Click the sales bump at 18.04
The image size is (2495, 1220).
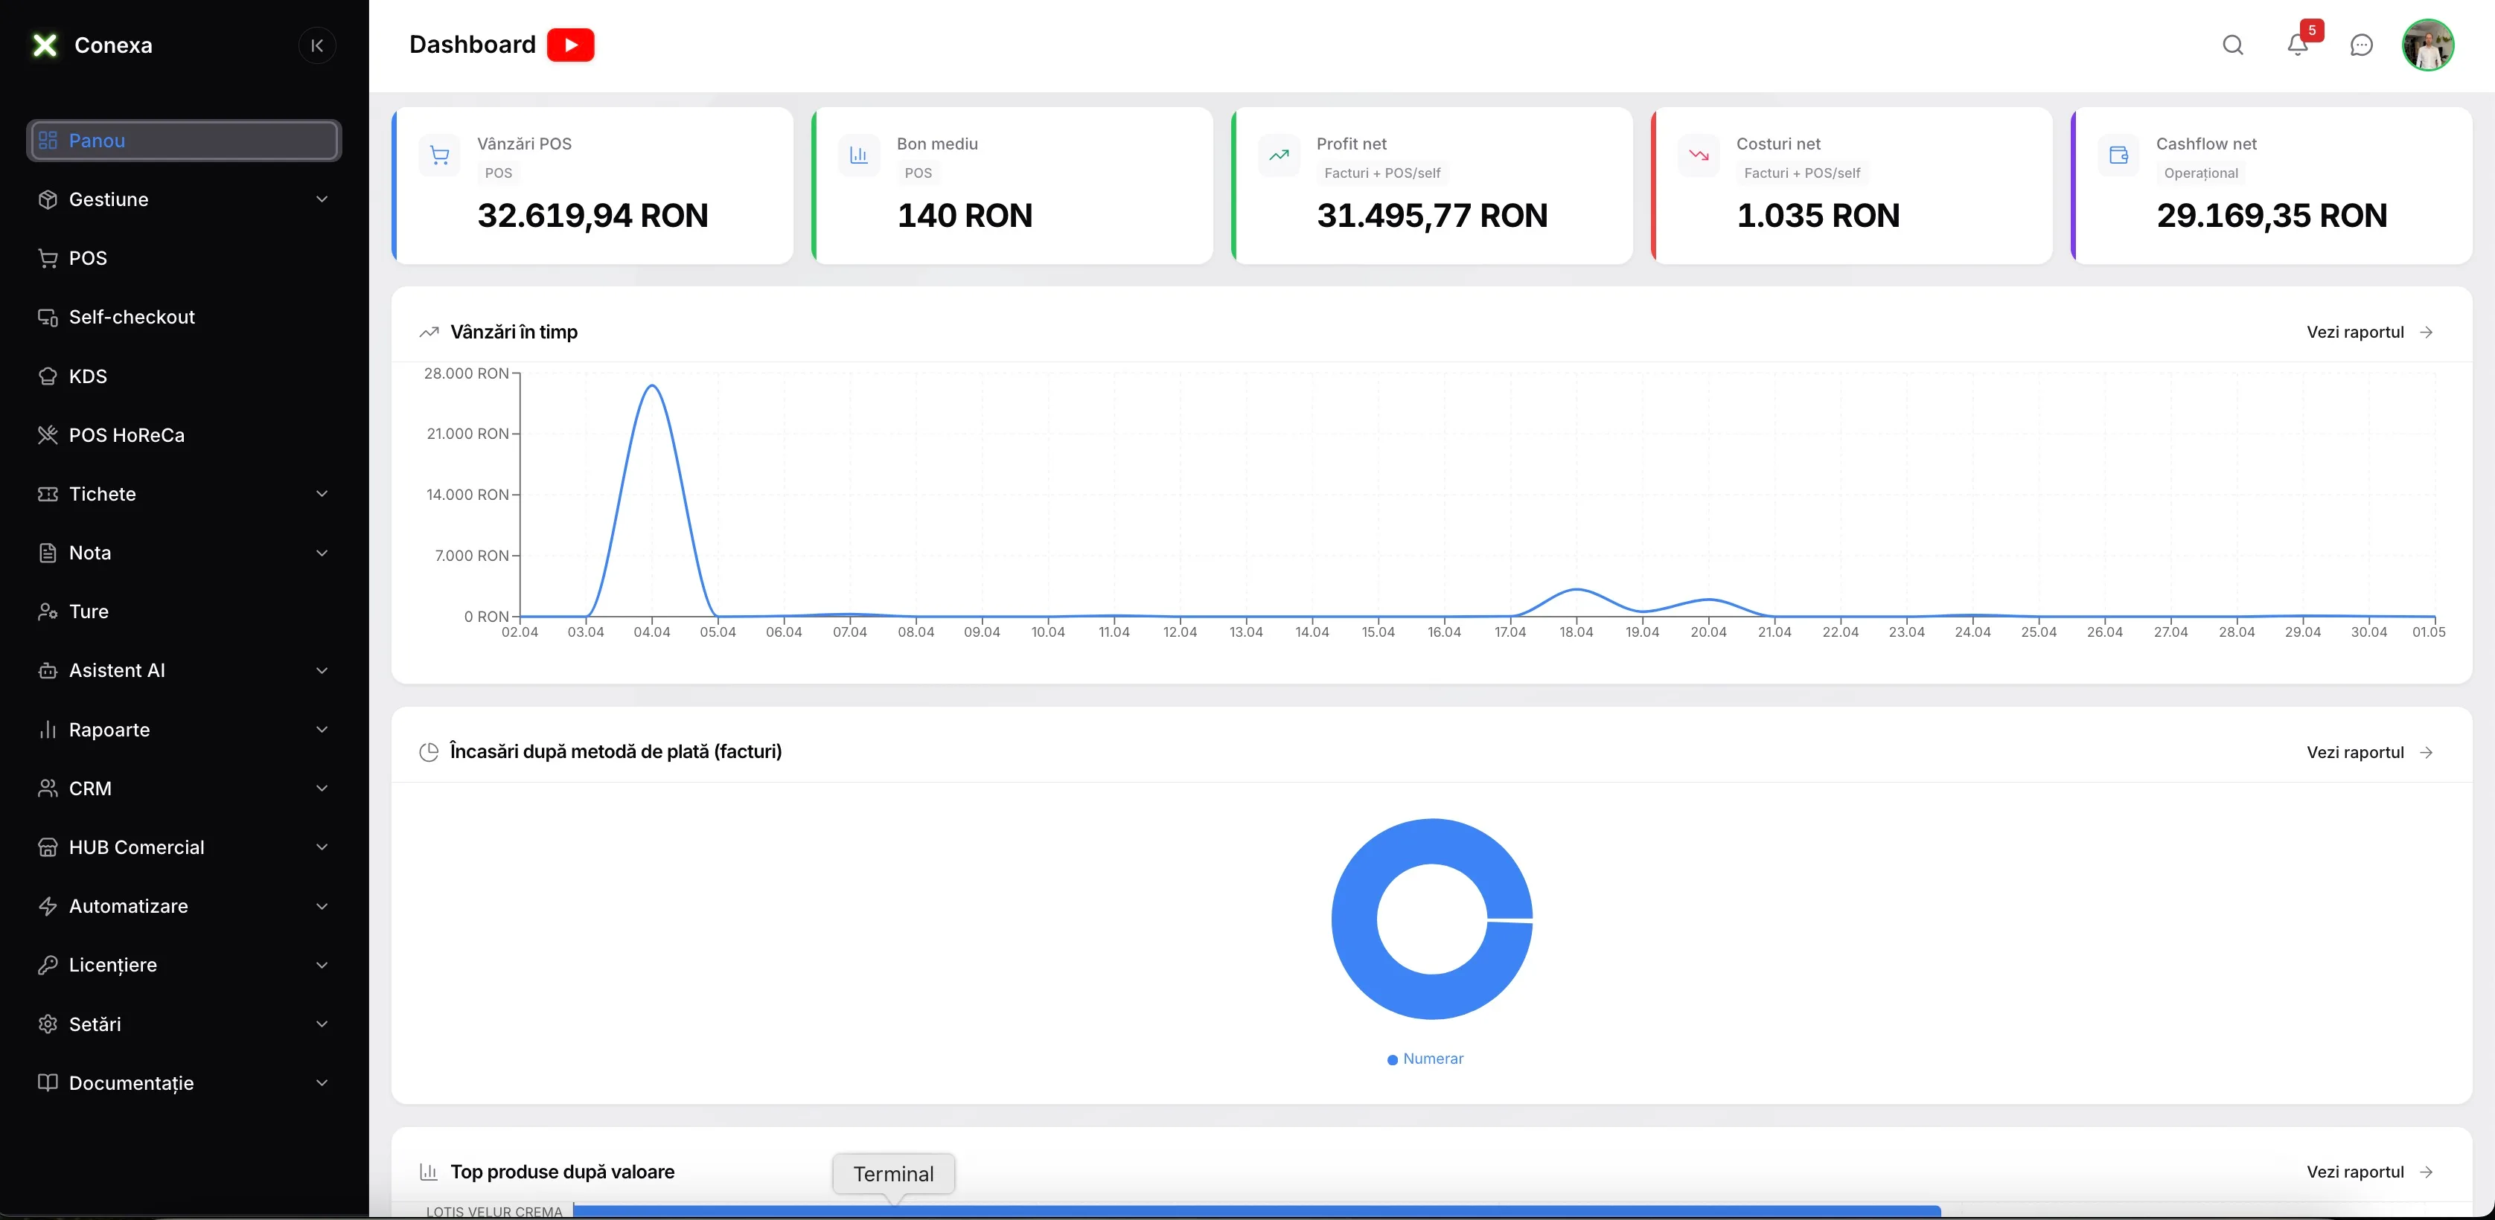1576,590
